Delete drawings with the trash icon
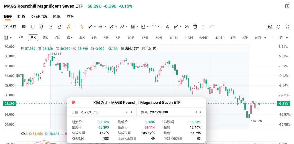The width and height of the screenshot is (294, 144). tap(195, 26)
